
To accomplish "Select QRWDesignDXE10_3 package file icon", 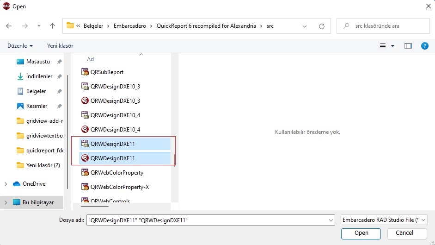I will 85,86.
